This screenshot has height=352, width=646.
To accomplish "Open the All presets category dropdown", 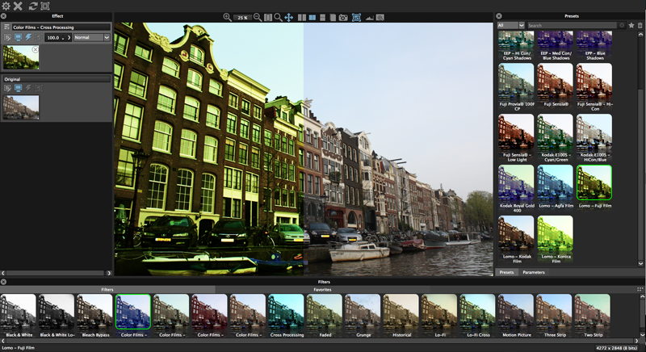I will (510, 26).
